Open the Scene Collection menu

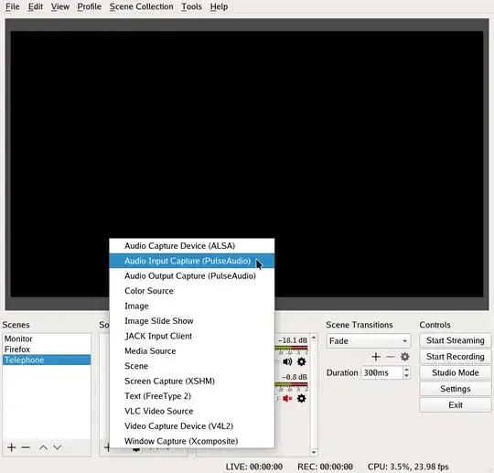point(141,6)
